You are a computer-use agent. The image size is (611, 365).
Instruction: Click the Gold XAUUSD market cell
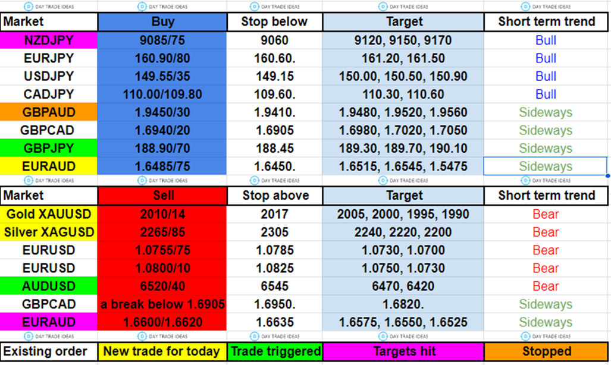[x=49, y=215]
